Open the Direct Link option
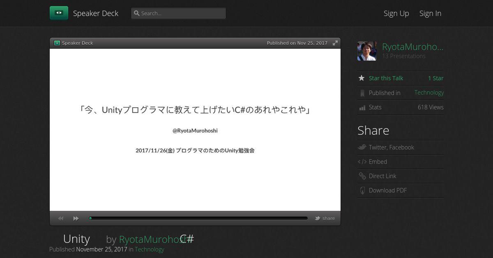 tap(382, 176)
